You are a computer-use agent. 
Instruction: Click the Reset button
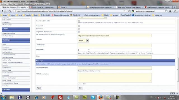pyautogui.click(x=39, y=88)
